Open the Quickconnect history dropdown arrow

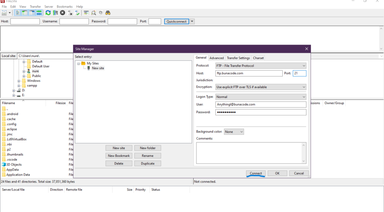point(192,21)
